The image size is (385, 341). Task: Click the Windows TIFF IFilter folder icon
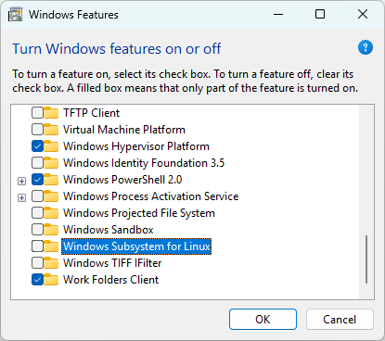(x=51, y=263)
